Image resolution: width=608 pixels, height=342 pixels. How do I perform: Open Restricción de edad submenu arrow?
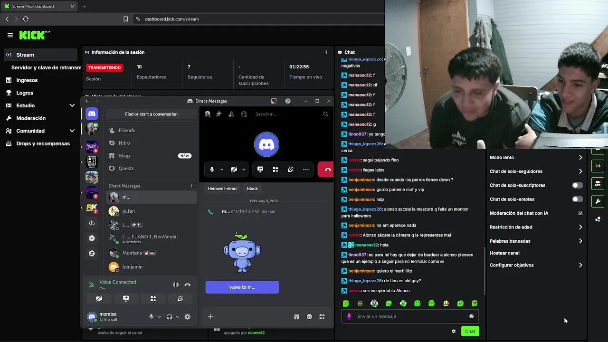(580, 227)
